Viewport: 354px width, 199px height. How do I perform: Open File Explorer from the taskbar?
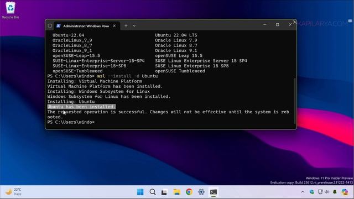click(177, 192)
